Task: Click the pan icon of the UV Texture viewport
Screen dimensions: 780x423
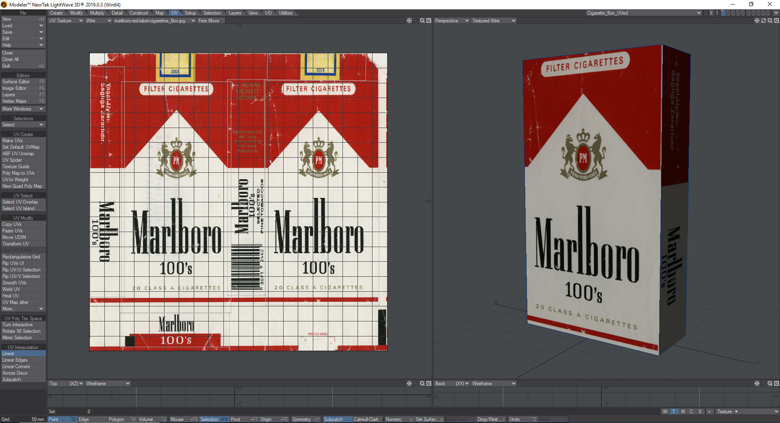Action: (409, 21)
